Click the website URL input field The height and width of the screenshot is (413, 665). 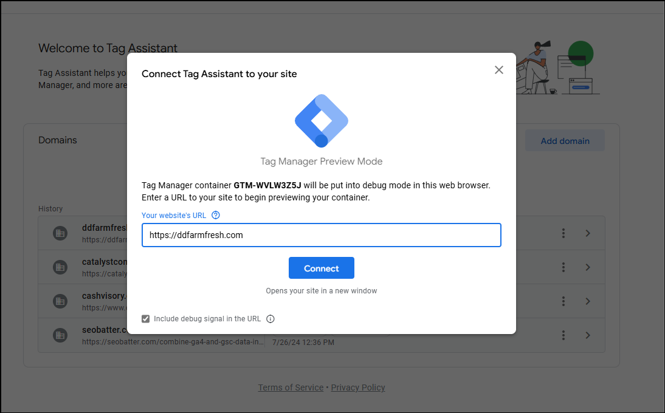coord(322,235)
